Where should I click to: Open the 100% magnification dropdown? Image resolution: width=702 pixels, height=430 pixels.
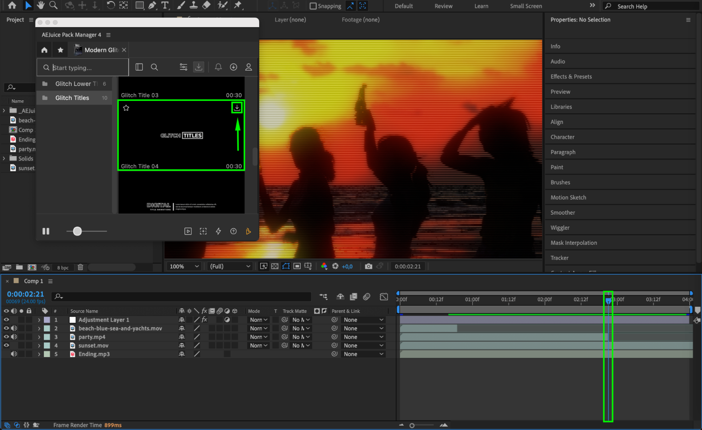click(184, 266)
